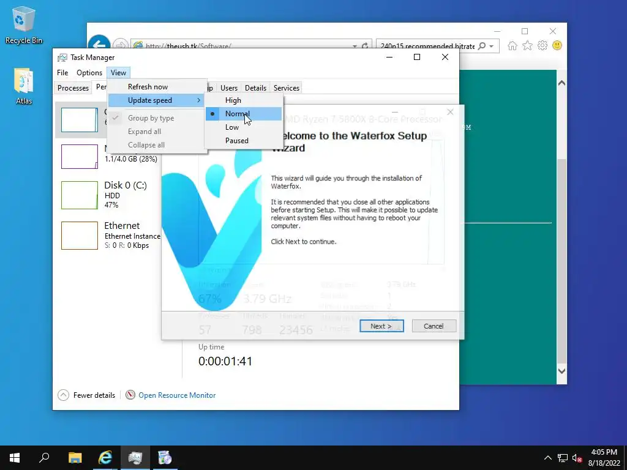Click the network tray icon

pyautogui.click(x=563, y=458)
